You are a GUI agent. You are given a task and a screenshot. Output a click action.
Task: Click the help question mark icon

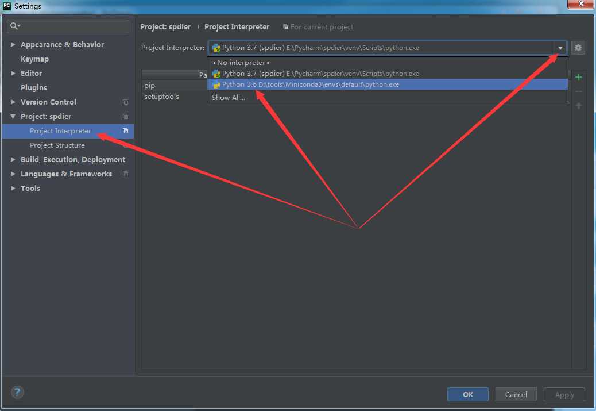(x=17, y=392)
